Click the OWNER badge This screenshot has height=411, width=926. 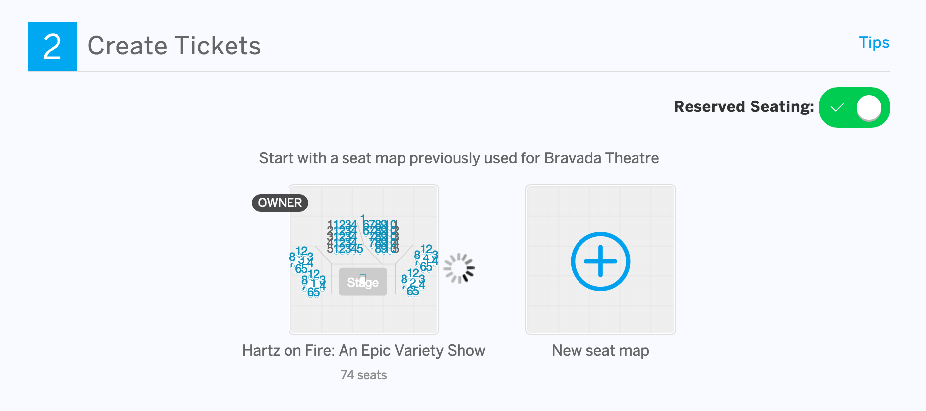[280, 203]
